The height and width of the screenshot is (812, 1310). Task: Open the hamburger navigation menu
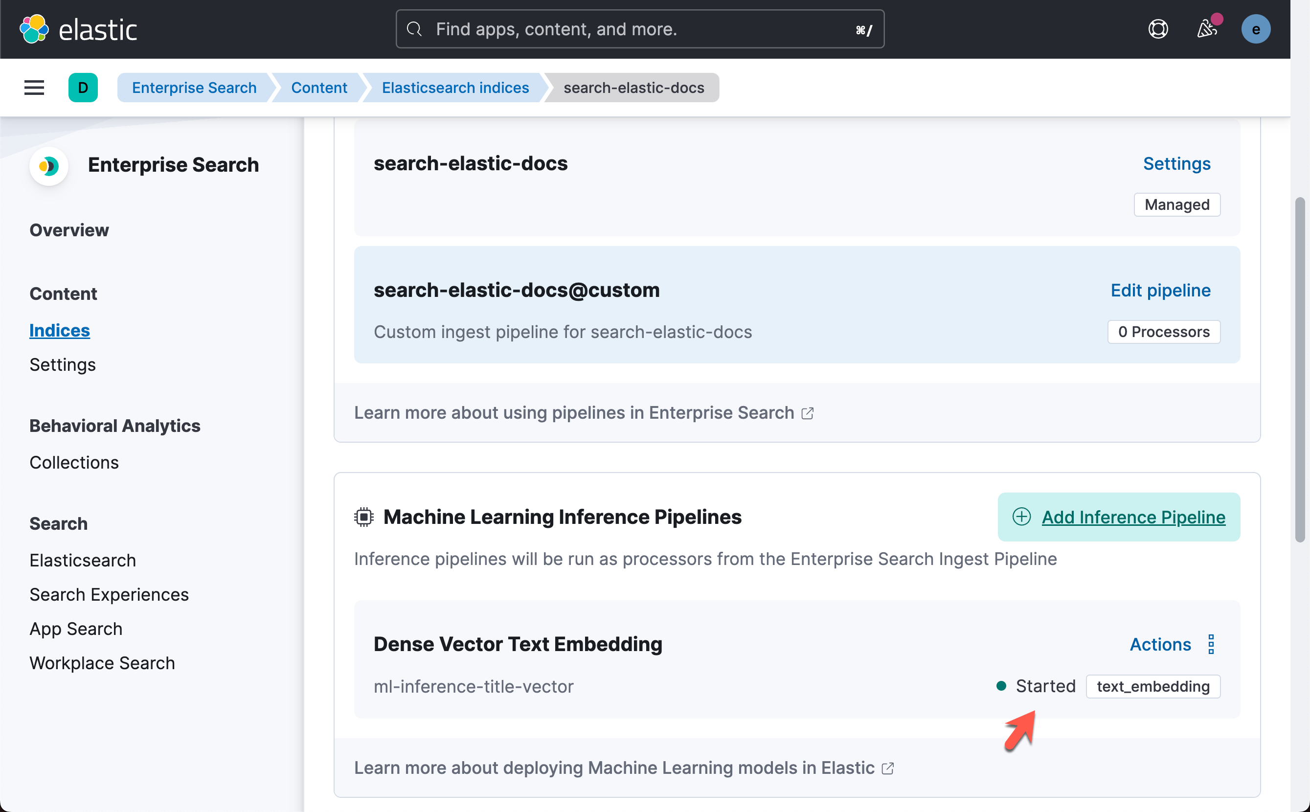coord(34,88)
